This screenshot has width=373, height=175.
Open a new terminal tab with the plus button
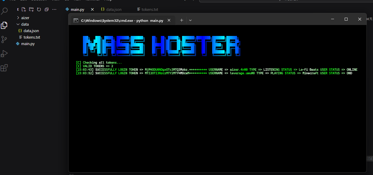click(x=181, y=20)
